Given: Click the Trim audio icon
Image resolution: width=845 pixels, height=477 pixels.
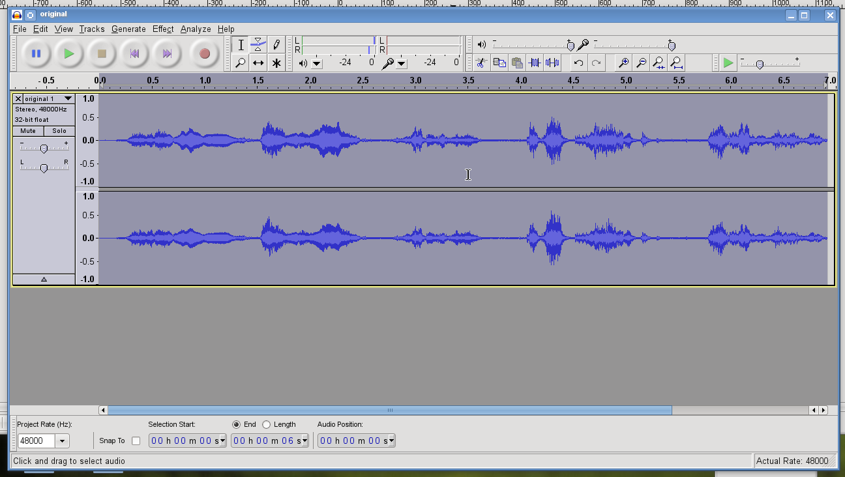Looking at the screenshot, I should tap(535, 63).
